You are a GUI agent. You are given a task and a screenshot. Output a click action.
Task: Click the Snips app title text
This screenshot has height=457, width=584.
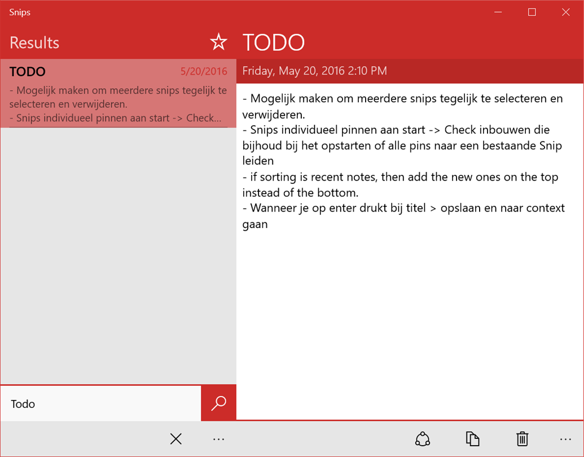click(x=20, y=12)
